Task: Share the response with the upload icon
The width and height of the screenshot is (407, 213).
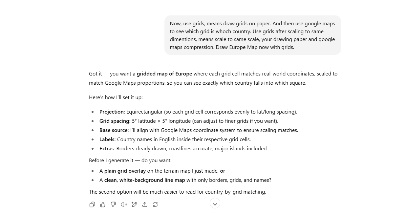Action: 145,204
